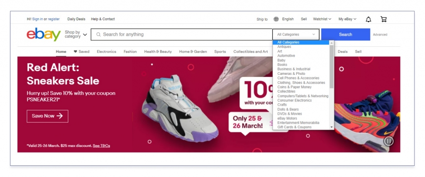
Task: Choose Clothing, Shoes & Accessories option
Action: pyautogui.click(x=301, y=82)
